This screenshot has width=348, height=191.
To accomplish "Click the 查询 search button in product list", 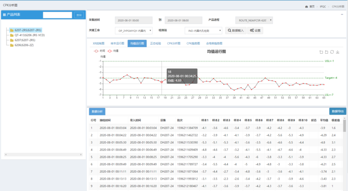I will pyautogui.click(x=79, y=15).
